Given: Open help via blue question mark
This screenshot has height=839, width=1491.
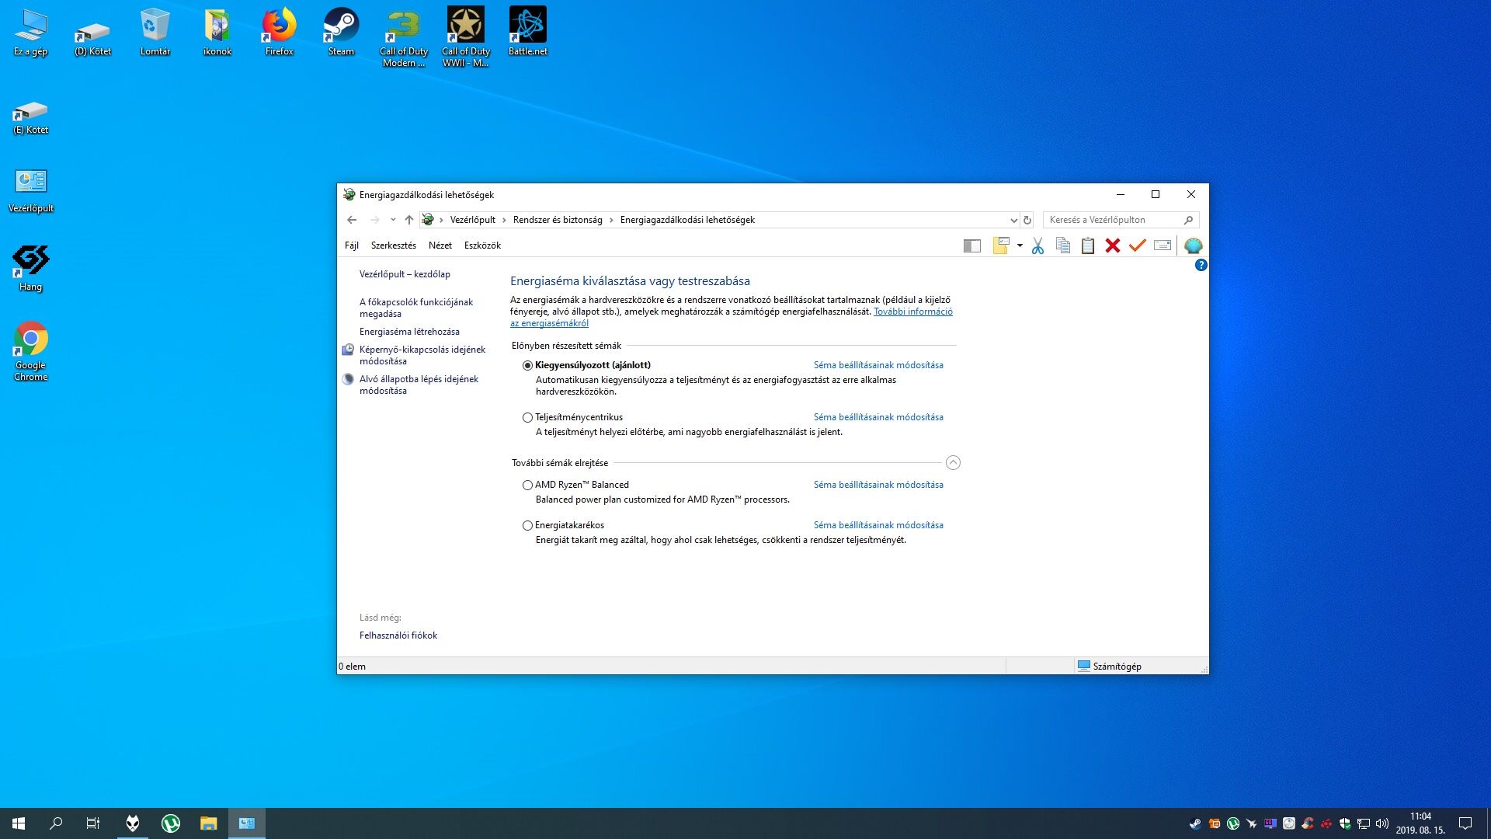Looking at the screenshot, I should point(1201,266).
